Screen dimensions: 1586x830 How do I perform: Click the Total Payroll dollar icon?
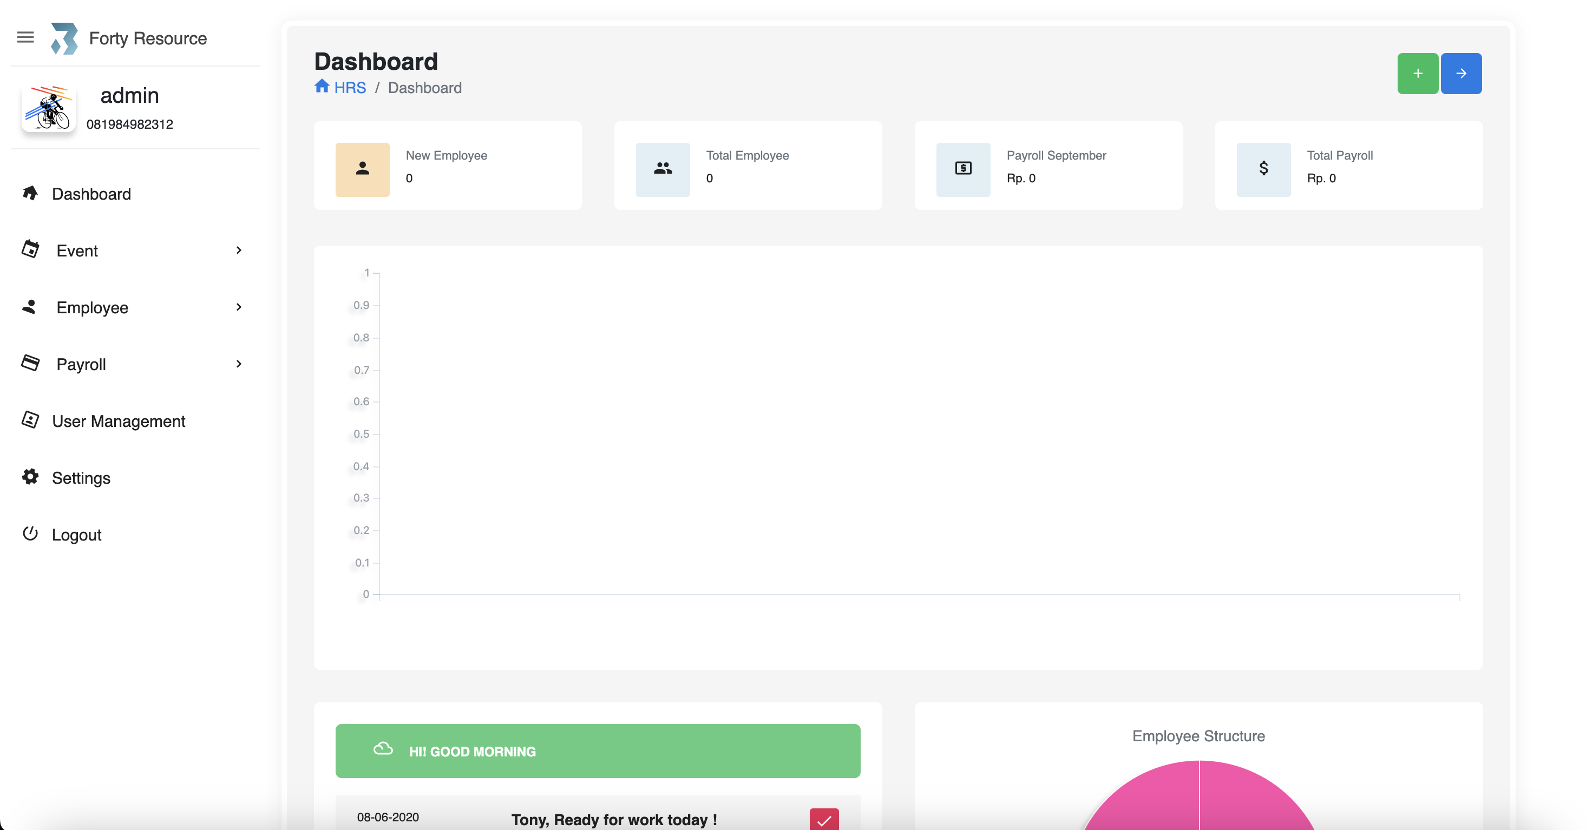point(1263,169)
